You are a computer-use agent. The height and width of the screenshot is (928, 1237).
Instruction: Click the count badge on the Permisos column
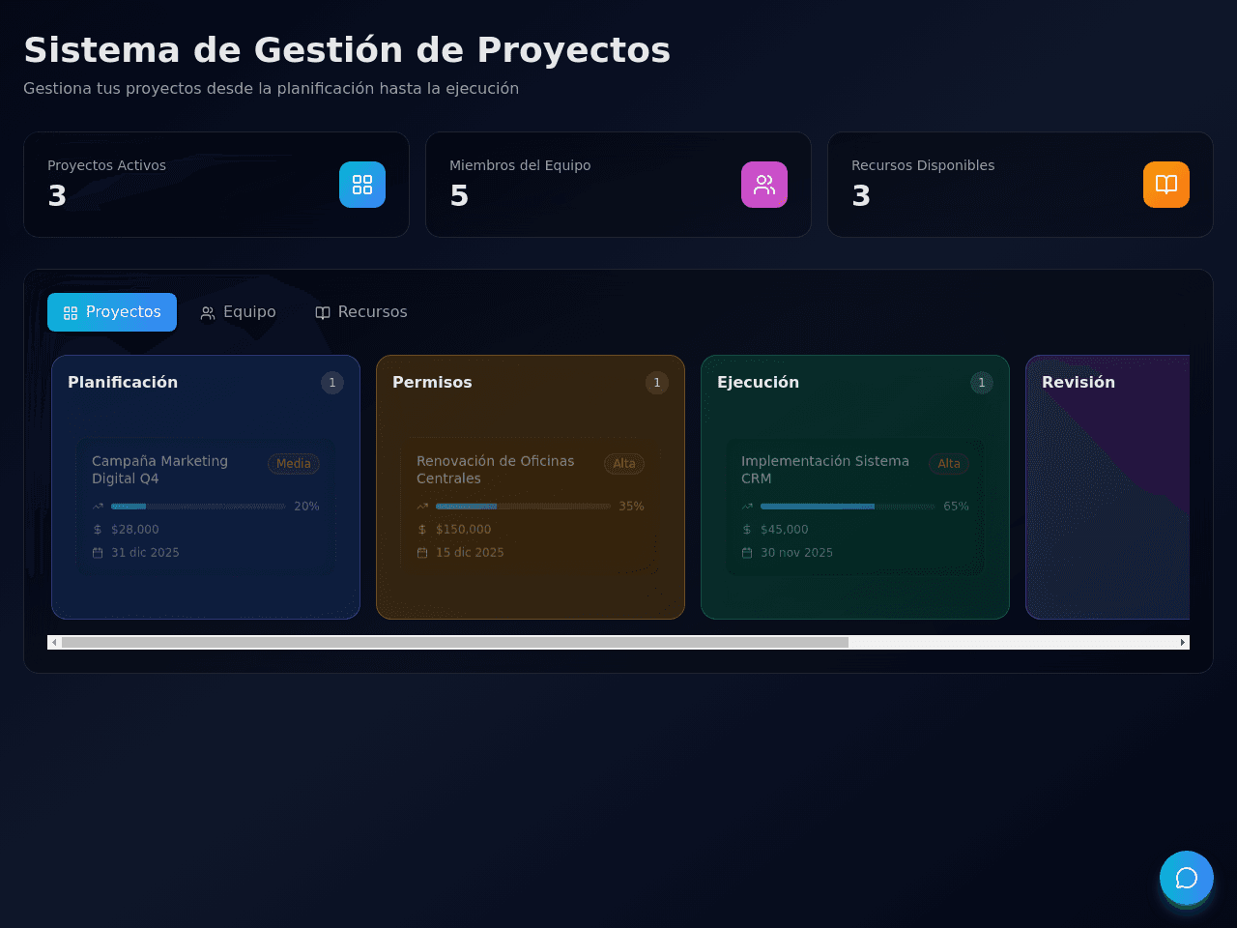click(657, 383)
